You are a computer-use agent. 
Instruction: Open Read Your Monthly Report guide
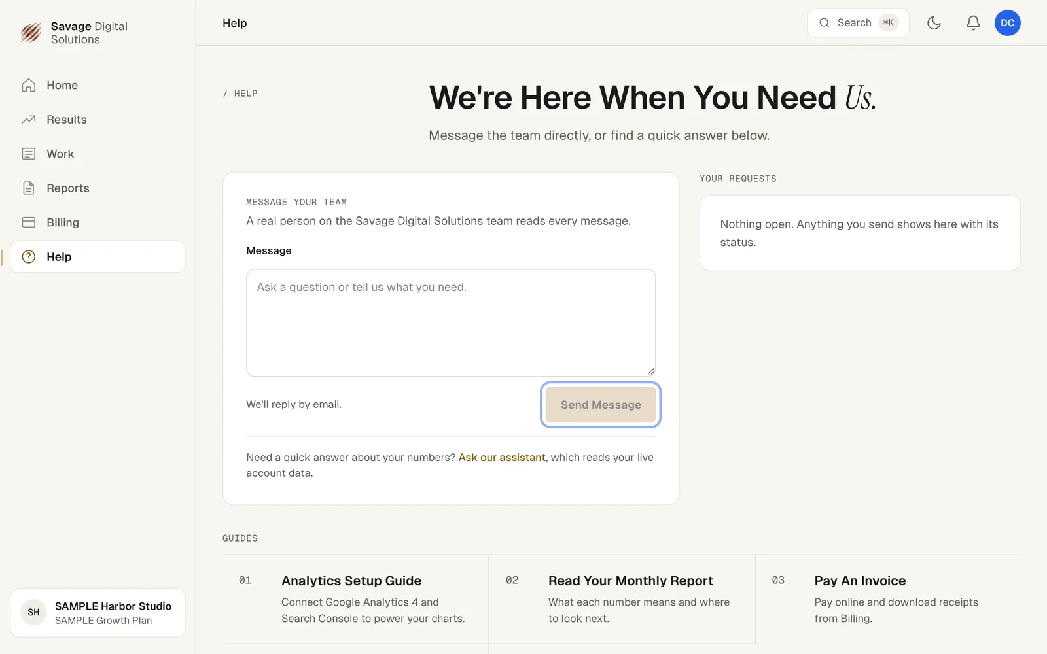coord(631,581)
